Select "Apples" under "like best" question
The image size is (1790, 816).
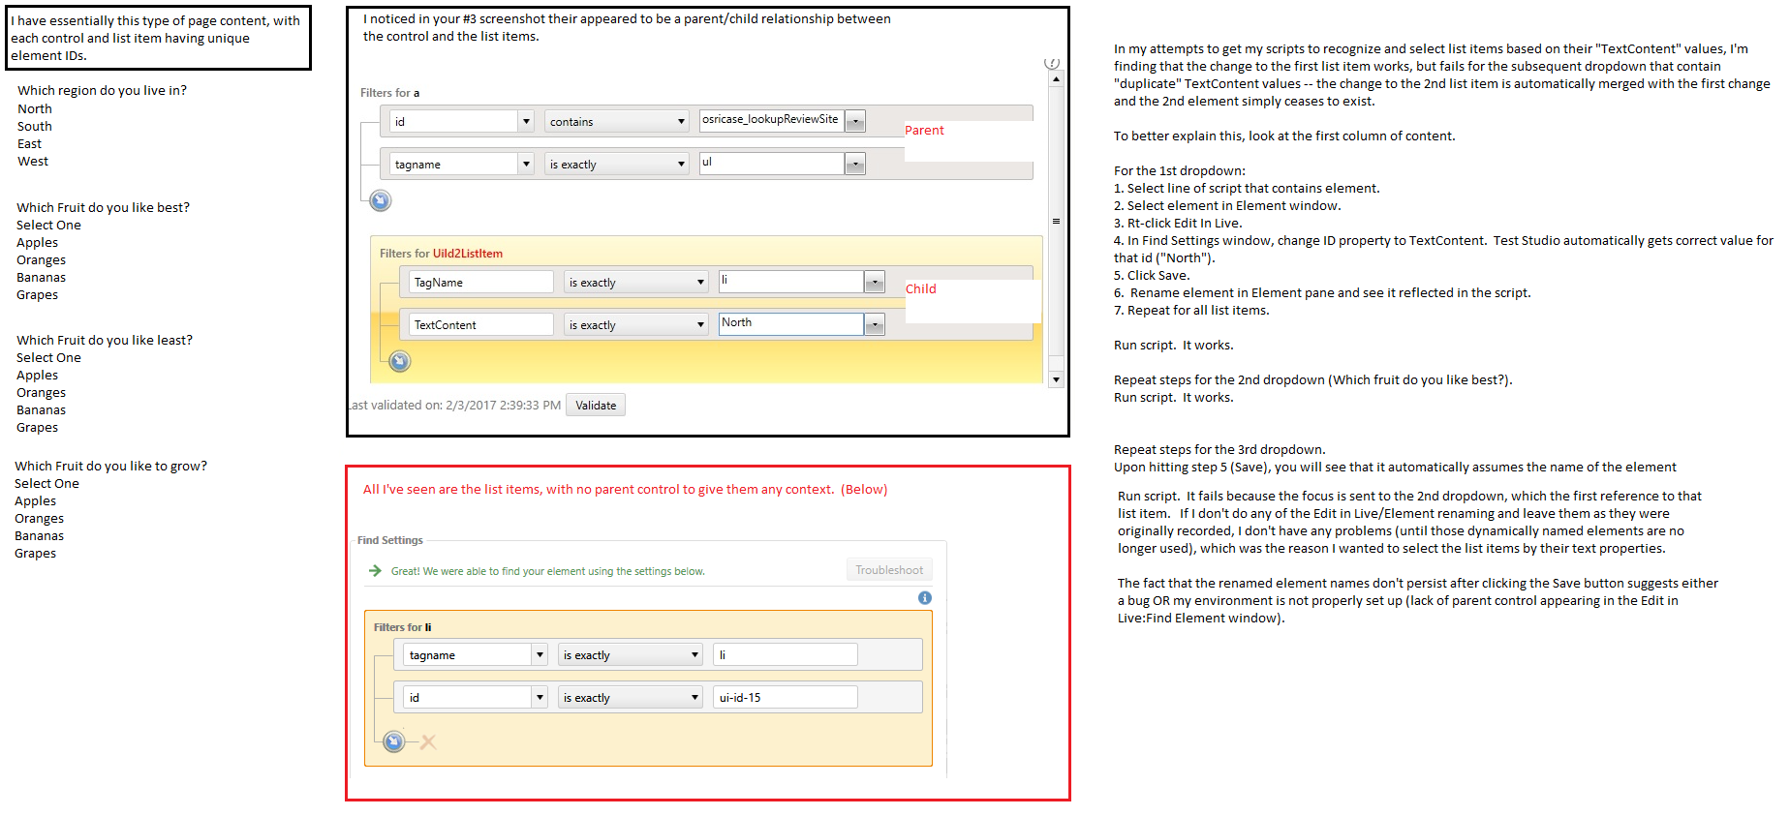tap(37, 242)
